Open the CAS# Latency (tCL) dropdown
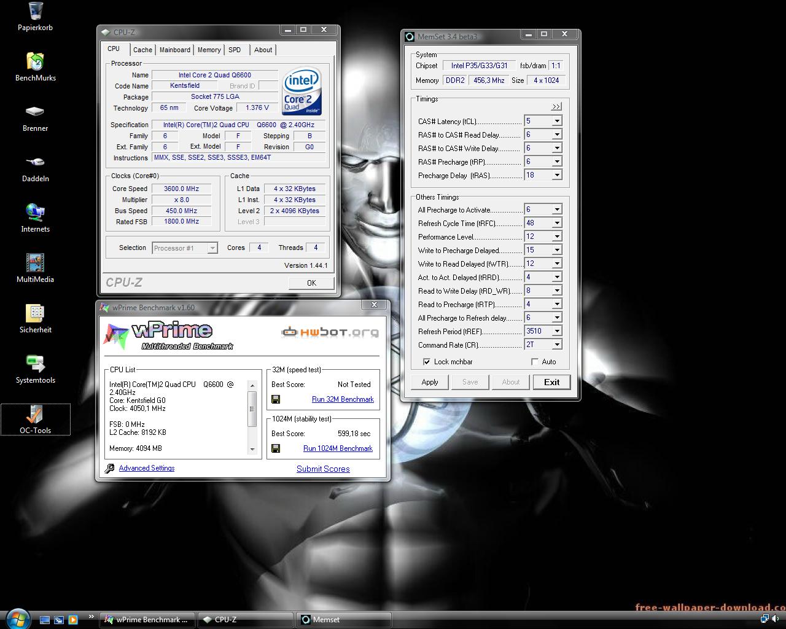 556,121
